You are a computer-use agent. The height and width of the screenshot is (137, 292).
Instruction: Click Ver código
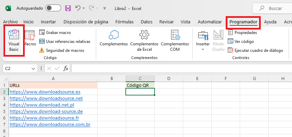(x=241, y=41)
